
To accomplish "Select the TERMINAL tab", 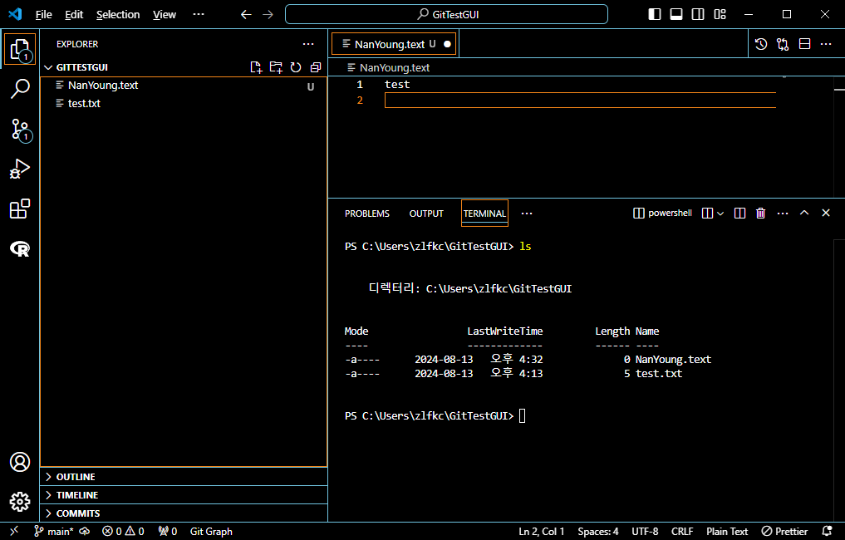I will pyautogui.click(x=484, y=214).
